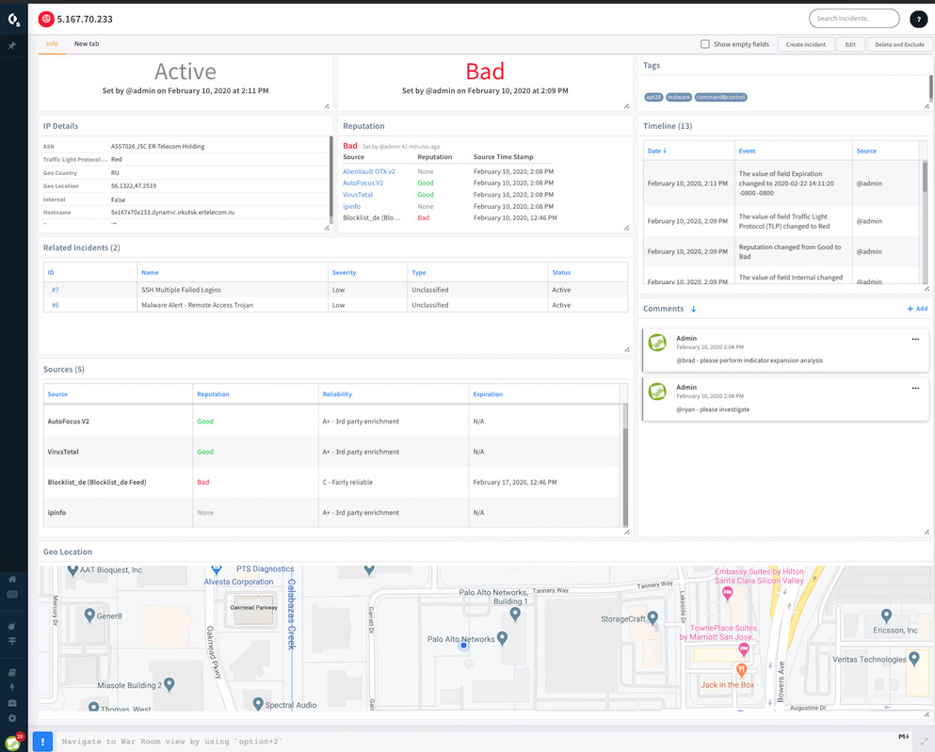Viewport: 935px width, 752px height.
Task: Click the lightning bolt sidebar icon
Action: click(12, 688)
